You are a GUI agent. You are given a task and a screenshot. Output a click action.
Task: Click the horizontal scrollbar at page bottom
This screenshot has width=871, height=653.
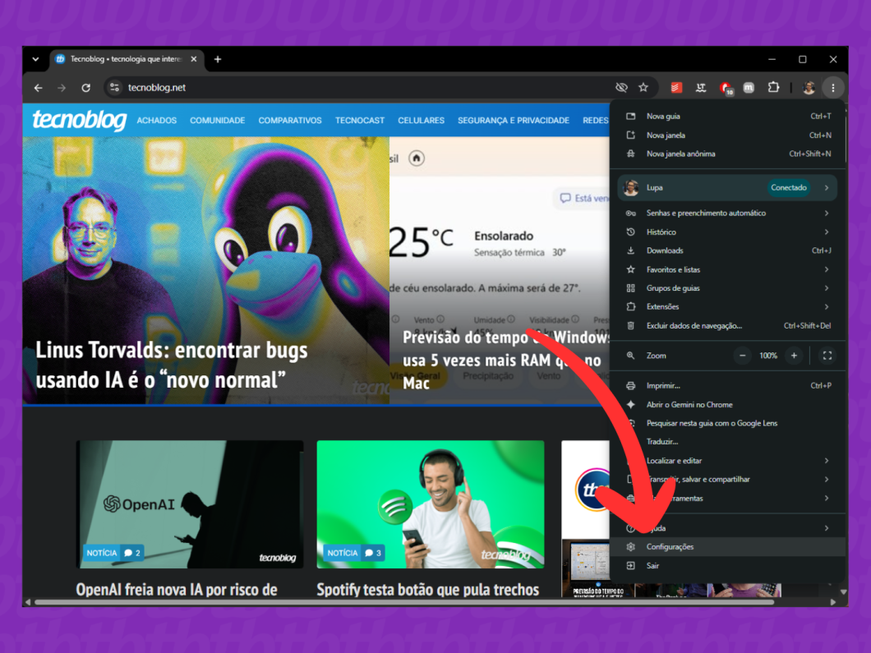tap(404, 602)
